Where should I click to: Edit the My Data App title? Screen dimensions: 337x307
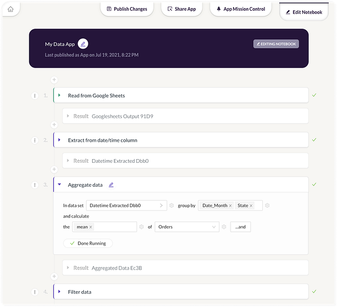point(83,44)
